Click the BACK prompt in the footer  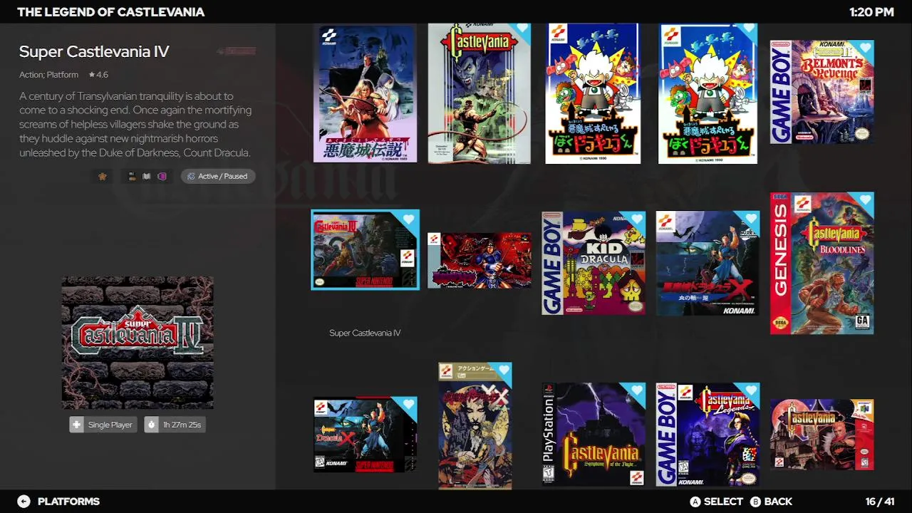click(x=778, y=502)
